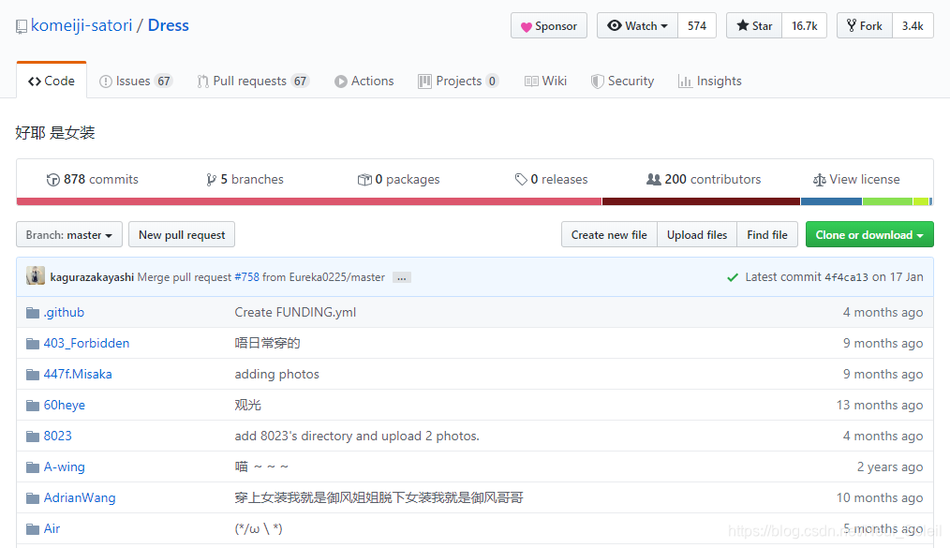Image resolution: width=950 pixels, height=548 pixels.
Task: Click the history clock icon next to commits
Action: click(x=53, y=180)
